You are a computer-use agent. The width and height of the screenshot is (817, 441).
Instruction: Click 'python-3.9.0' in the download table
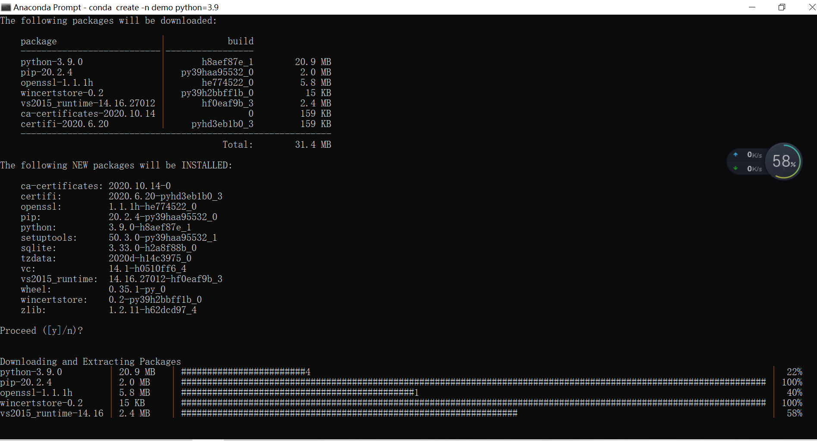[52, 62]
